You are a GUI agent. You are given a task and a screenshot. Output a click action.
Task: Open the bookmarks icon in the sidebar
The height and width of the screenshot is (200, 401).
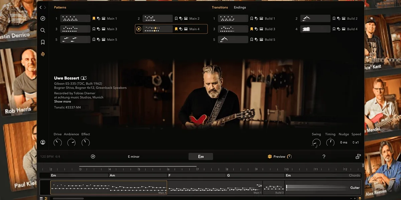click(43, 42)
